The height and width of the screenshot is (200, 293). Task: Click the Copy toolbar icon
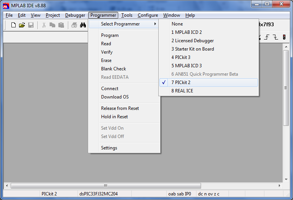click(x=52, y=25)
